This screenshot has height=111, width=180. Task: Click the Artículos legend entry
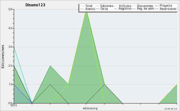125,6
